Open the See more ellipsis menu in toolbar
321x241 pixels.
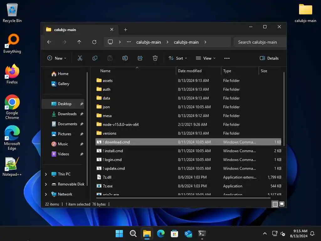click(227, 58)
